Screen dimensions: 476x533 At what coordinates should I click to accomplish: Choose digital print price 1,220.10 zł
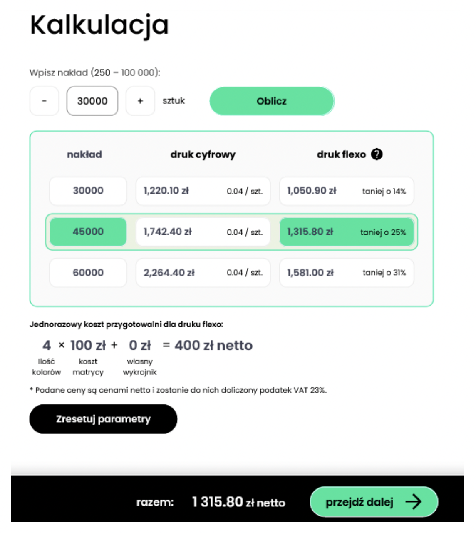[203, 191]
